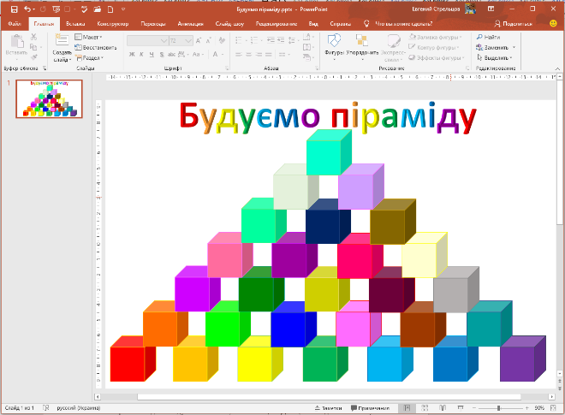Click the Arrange (Упорядочить) icon

click(364, 43)
